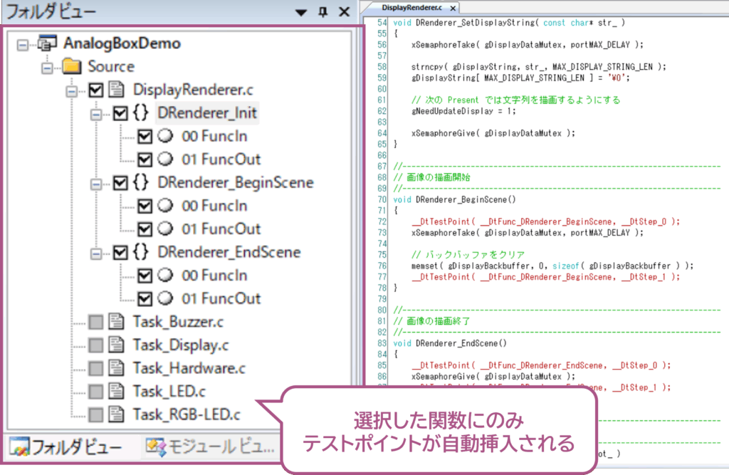Uncheck 01 FuncOut under DRenderer_BeginScene

pos(145,229)
